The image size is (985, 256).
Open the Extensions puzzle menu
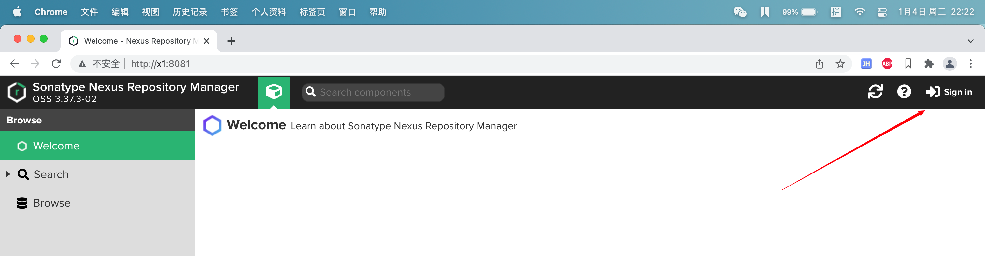pos(929,64)
